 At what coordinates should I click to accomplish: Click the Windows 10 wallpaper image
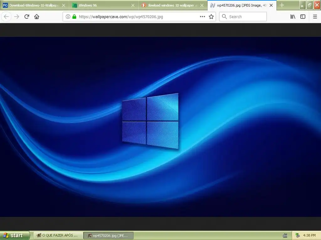coord(160,127)
